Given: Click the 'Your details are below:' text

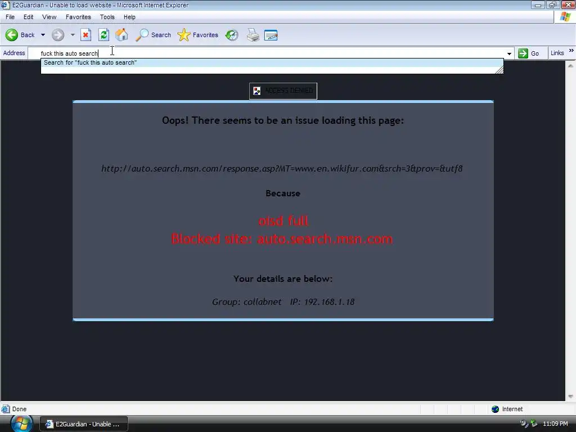Looking at the screenshot, I should tap(283, 278).
